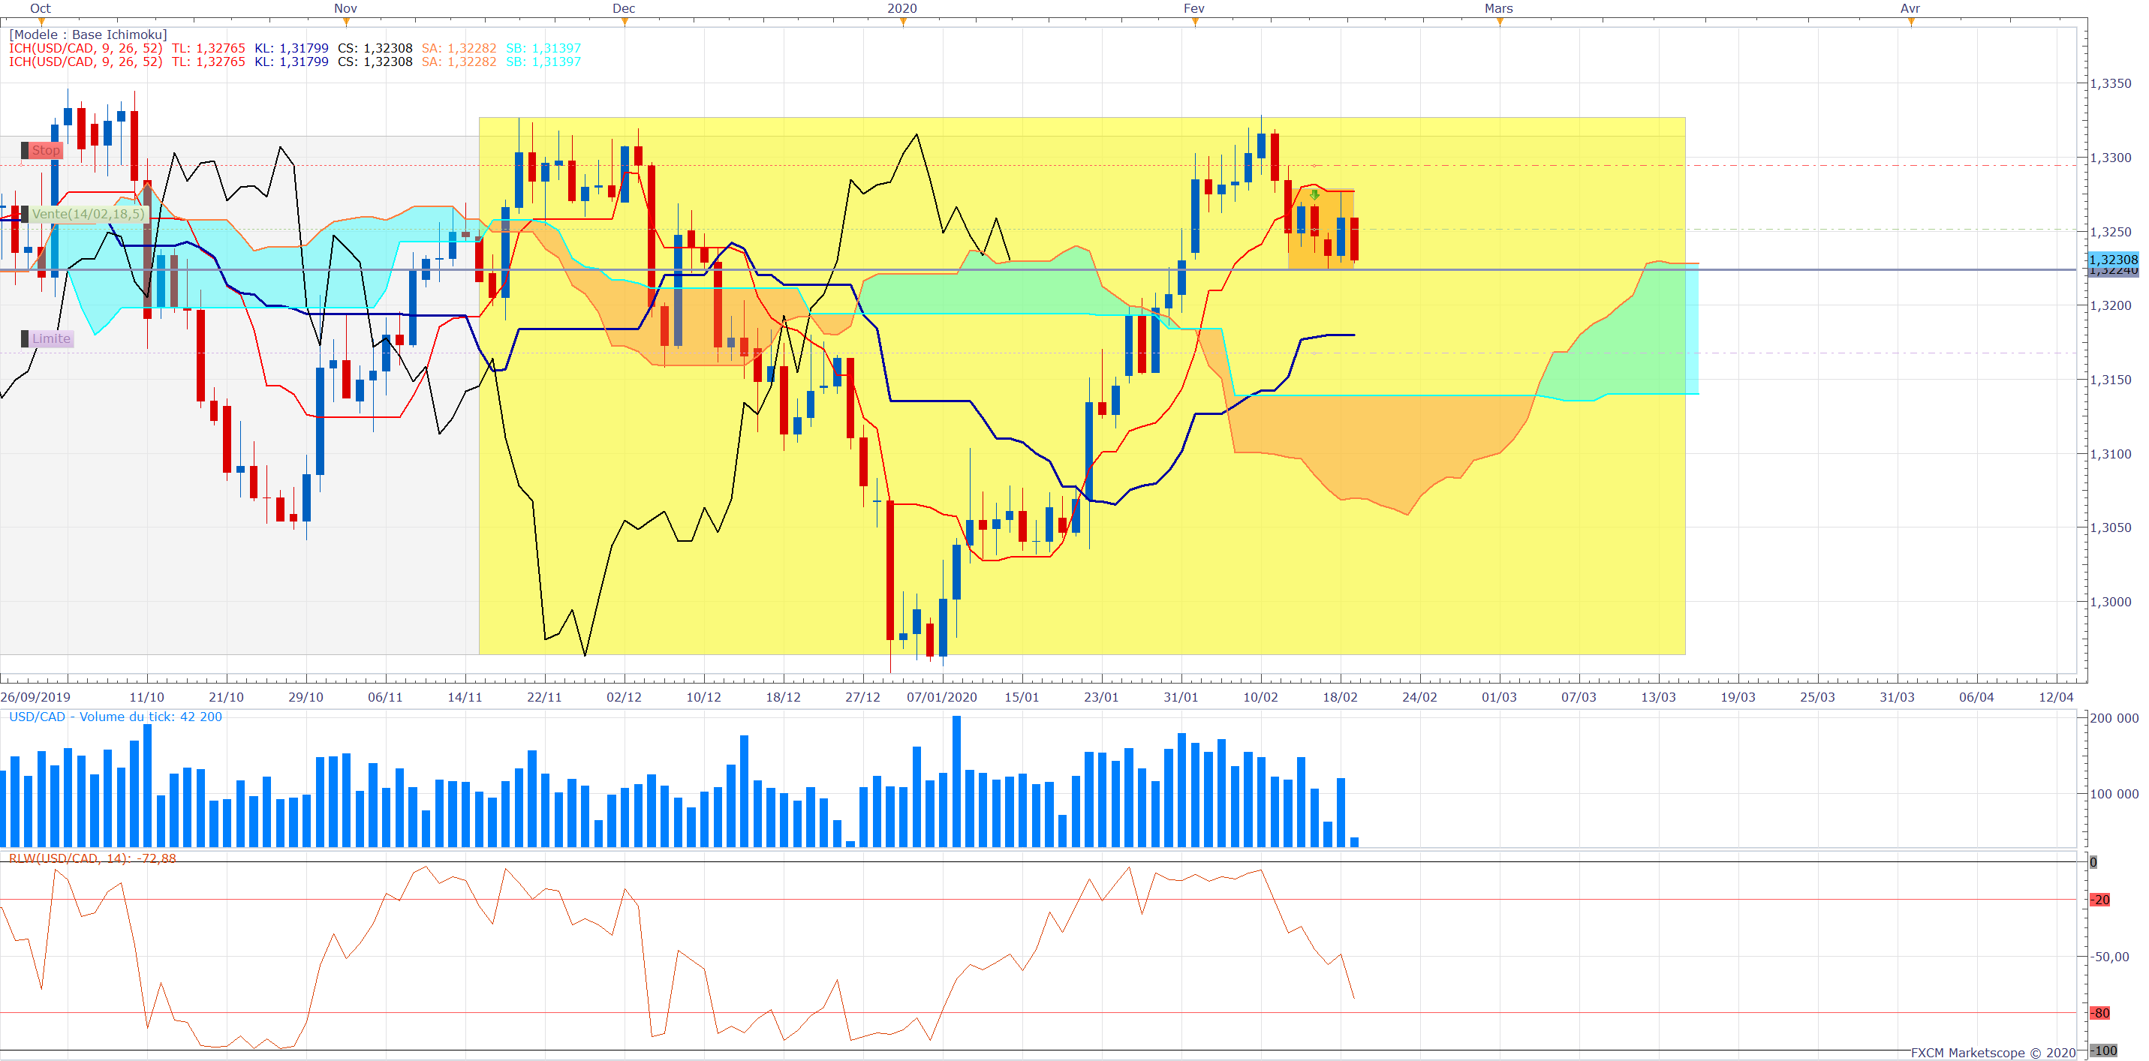Click the red -20 level tag
This screenshot has height=1061, width=2149.
click(2099, 900)
